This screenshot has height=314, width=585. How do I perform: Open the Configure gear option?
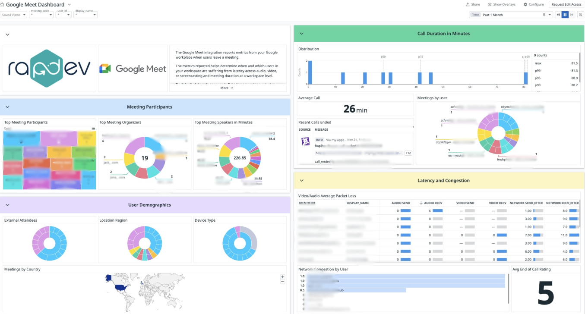[533, 4]
